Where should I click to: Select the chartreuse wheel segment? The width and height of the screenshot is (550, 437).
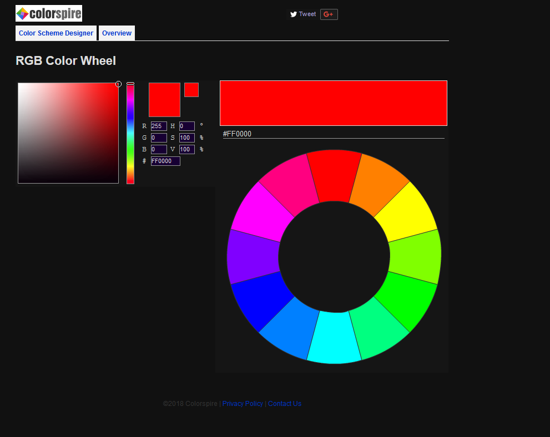415,257
